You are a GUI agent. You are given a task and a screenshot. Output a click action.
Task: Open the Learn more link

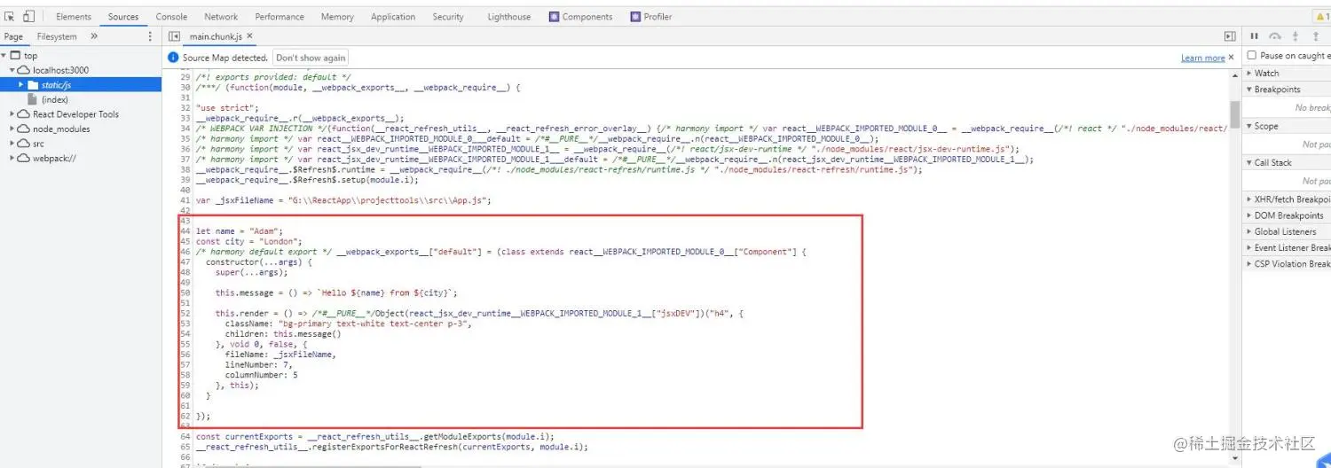point(1203,58)
